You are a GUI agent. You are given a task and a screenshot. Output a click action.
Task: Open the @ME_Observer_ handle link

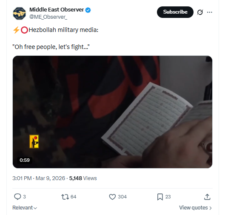[48, 17]
